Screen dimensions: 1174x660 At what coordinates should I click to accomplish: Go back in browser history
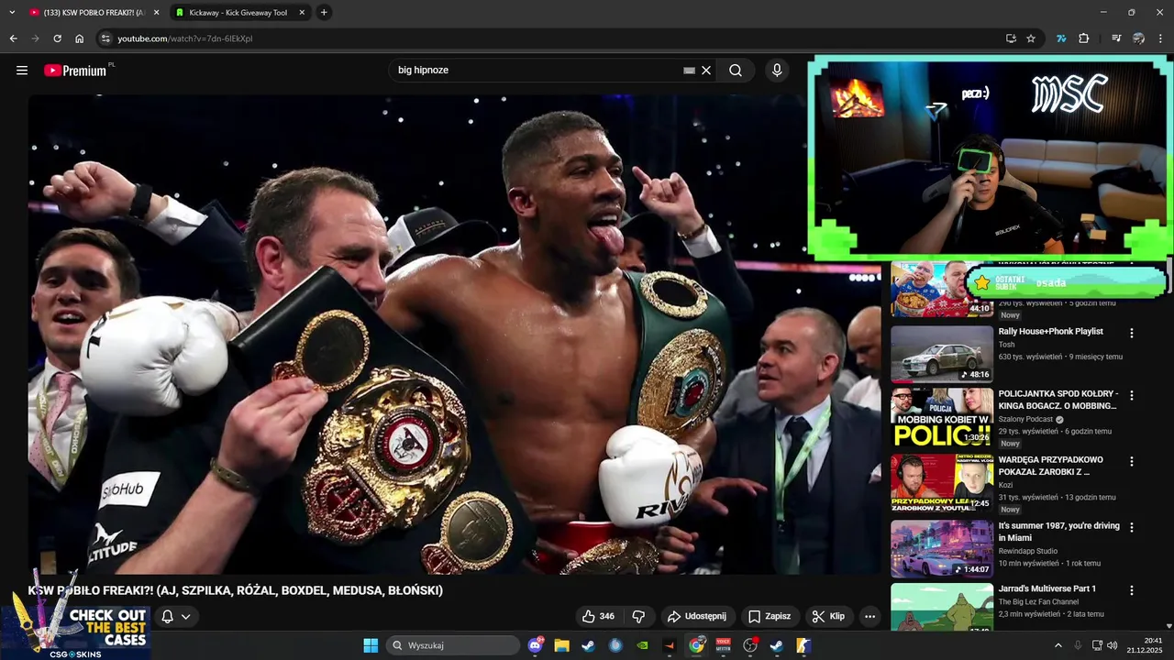click(13, 38)
